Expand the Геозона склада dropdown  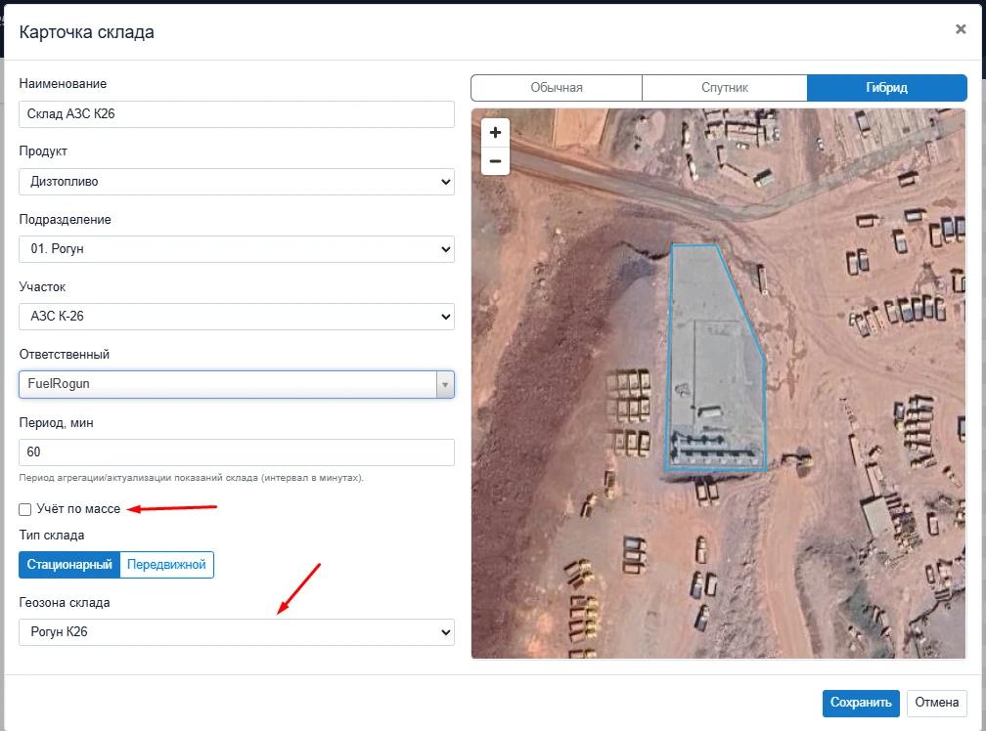(237, 631)
